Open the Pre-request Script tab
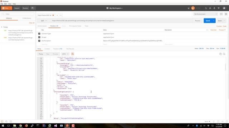This screenshot has height=128, width=229. pos(75,26)
